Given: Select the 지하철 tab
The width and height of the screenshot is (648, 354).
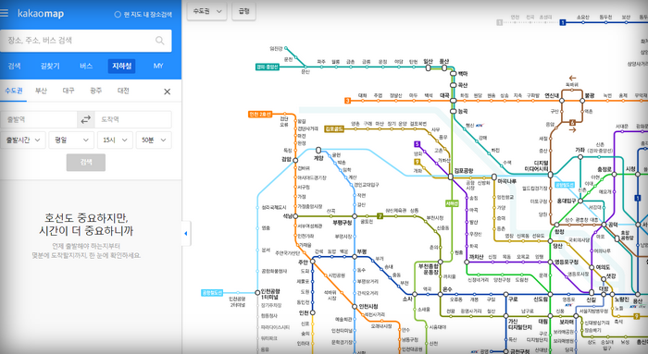Looking at the screenshot, I should pyautogui.click(x=121, y=66).
